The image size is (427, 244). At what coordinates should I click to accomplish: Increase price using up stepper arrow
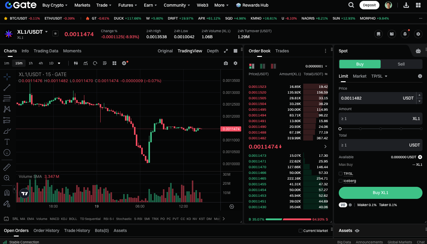[x=419, y=95]
